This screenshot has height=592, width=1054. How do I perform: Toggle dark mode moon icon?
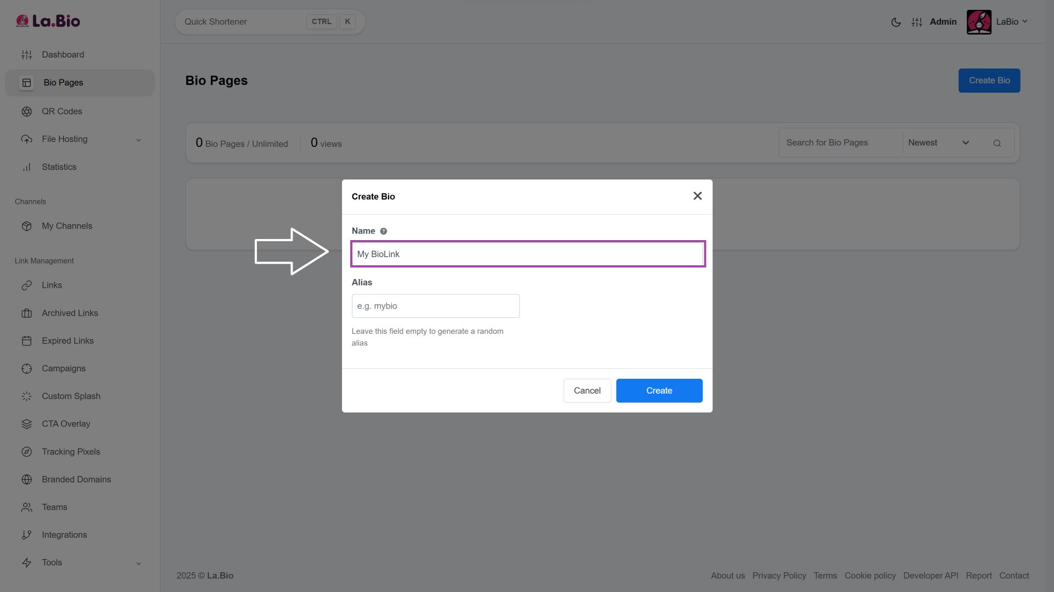[x=896, y=22]
